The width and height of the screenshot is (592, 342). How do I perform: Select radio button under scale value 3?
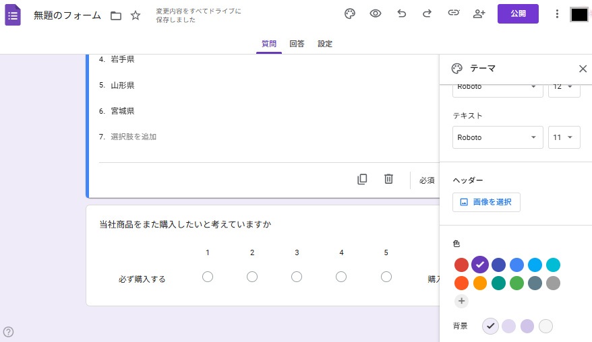pos(297,277)
